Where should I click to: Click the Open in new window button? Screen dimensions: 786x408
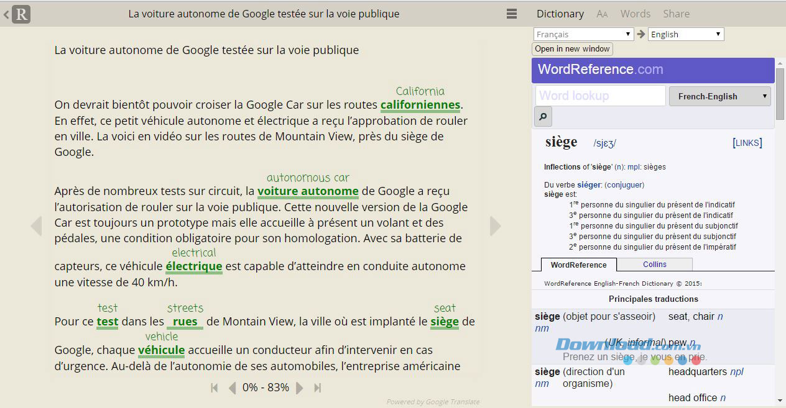[x=572, y=49]
